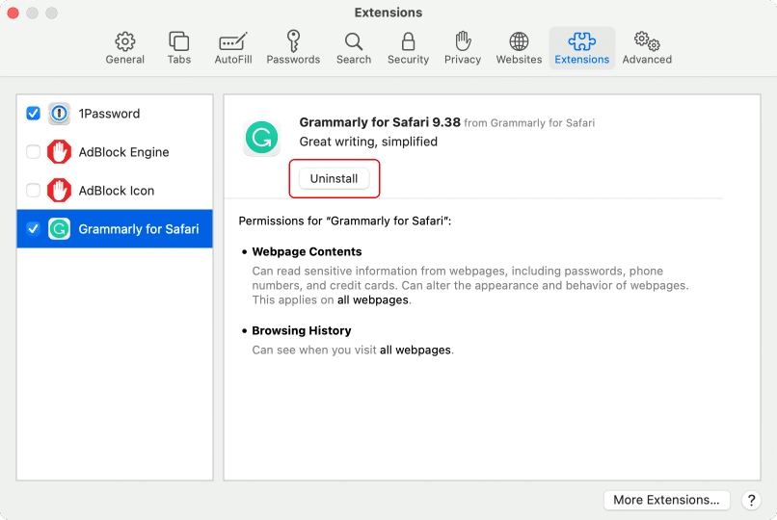The height and width of the screenshot is (520, 777).
Task: Click the Grammarly icon in the extension list
Action: [59, 229]
